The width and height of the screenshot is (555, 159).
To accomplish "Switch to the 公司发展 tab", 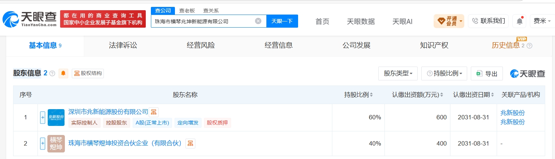I will [356, 45].
